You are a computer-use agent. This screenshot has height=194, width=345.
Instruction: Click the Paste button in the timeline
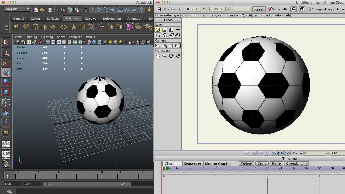(x=276, y=164)
